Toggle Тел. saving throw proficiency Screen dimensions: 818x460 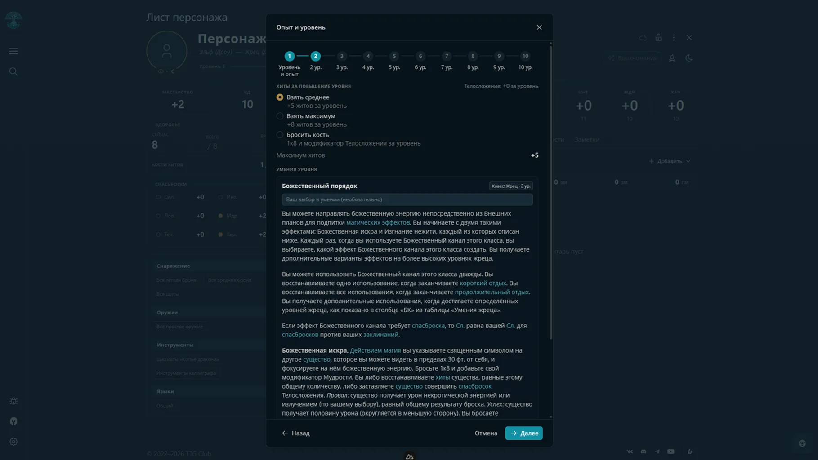tap(158, 234)
